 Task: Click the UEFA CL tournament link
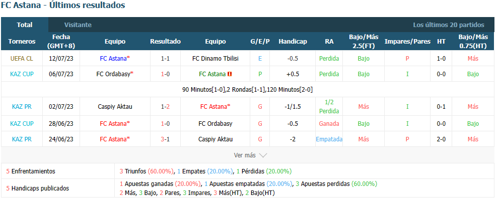[x=22, y=59]
